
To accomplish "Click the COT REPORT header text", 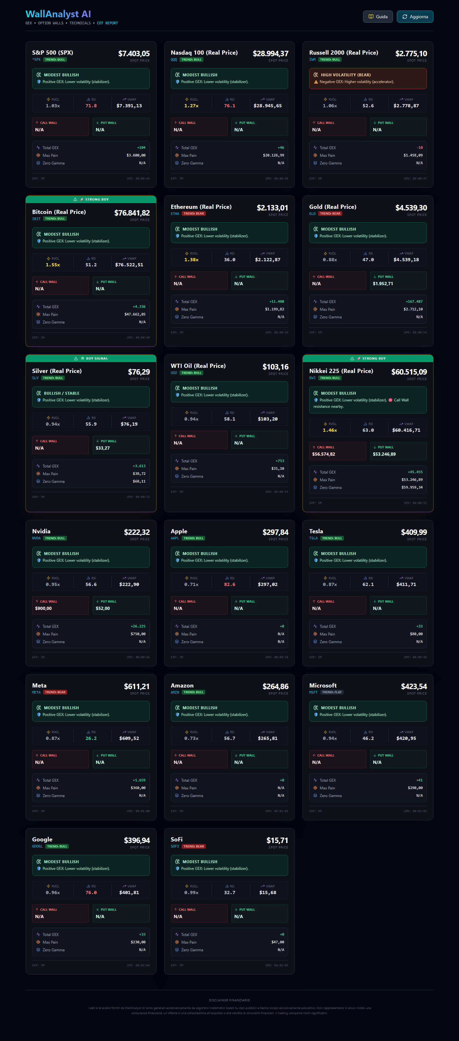I will click(x=107, y=23).
